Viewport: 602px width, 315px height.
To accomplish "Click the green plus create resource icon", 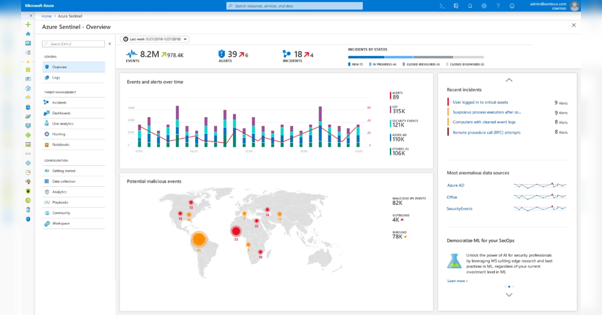I will (28, 25).
